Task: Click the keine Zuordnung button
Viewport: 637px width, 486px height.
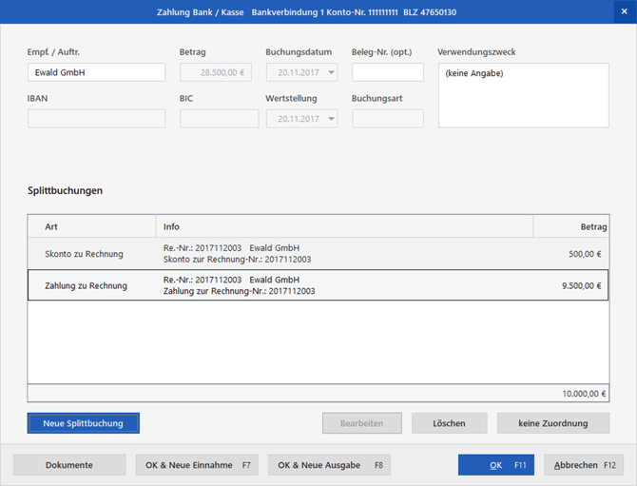Action: (x=551, y=423)
